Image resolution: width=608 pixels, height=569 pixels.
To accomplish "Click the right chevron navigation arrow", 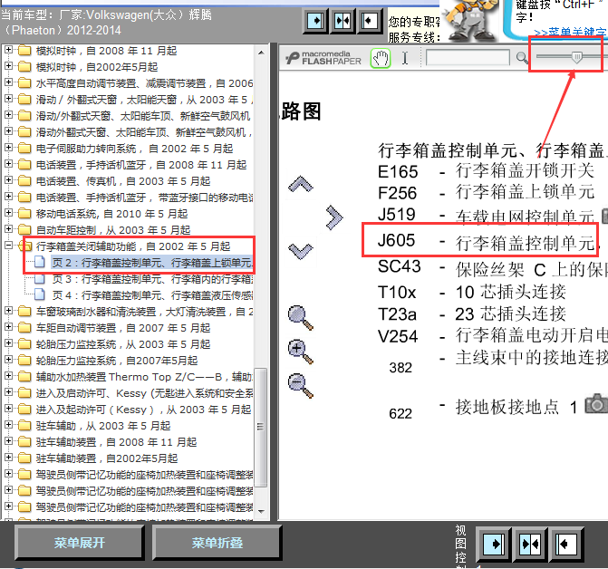I will click(x=333, y=217).
